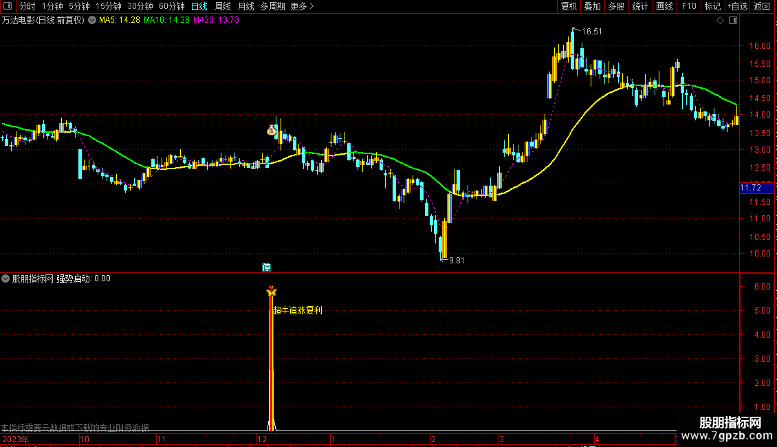
Task: Click the 标记 mark button
Action: (712, 6)
